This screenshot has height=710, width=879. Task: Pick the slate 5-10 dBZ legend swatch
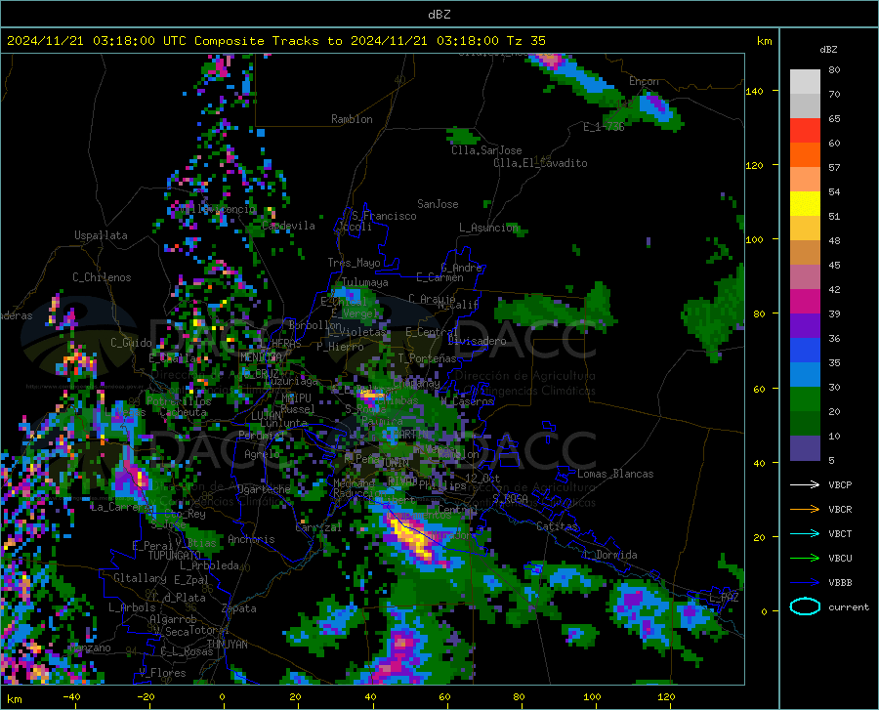click(x=805, y=448)
